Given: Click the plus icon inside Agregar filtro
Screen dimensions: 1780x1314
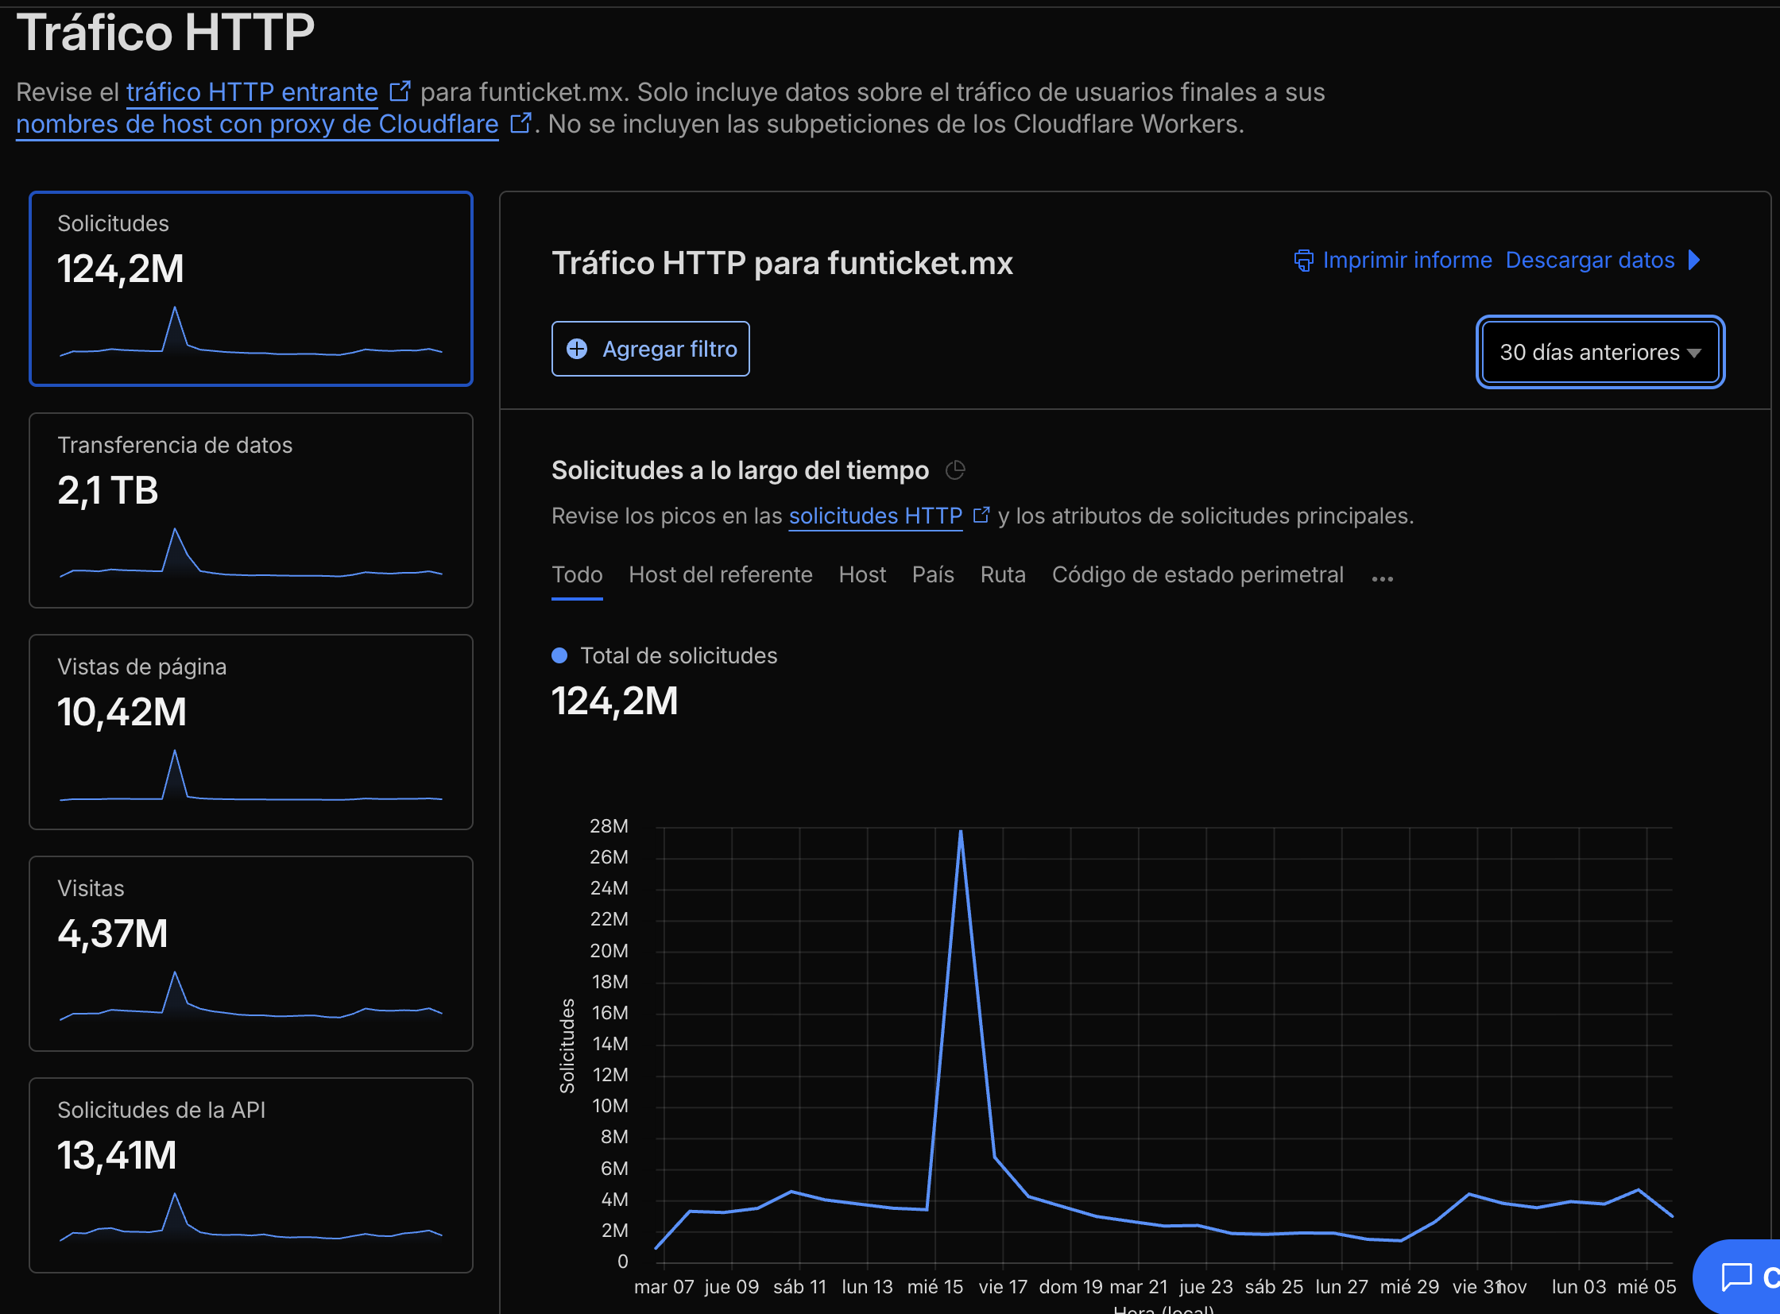Looking at the screenshot, I should [576, 349].
